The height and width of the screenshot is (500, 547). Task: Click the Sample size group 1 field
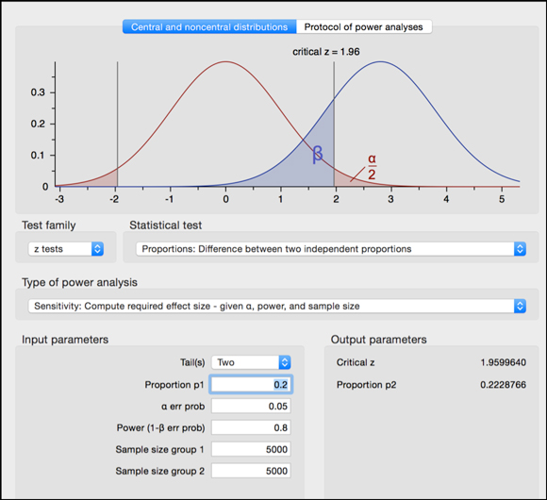click(x=251, y=449)
